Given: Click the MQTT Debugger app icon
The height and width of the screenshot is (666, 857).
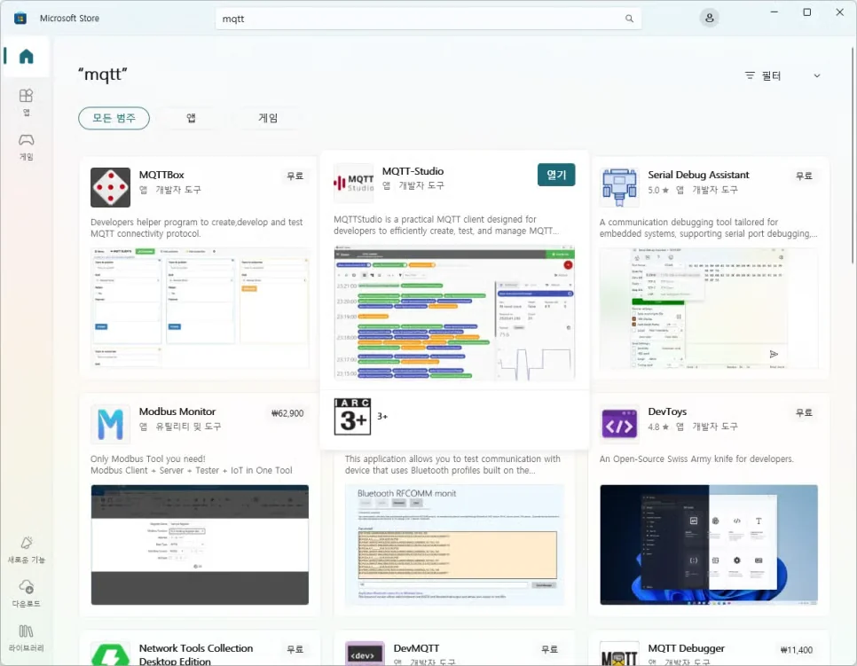Looking at the screenshot, I should pyautogui.click(x=619, y=654).
